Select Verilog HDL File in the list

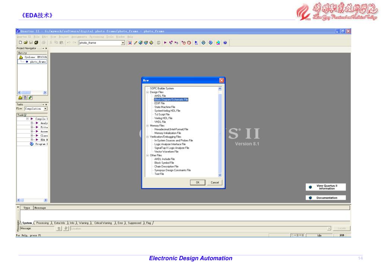(x=163, y=118)
